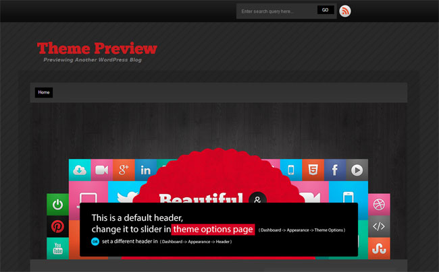Image resolution: width=439 pixels, height=272 pixels.
Task: Click the orange StumbleUpon tile icon
Action: click(x=379, y=248)
